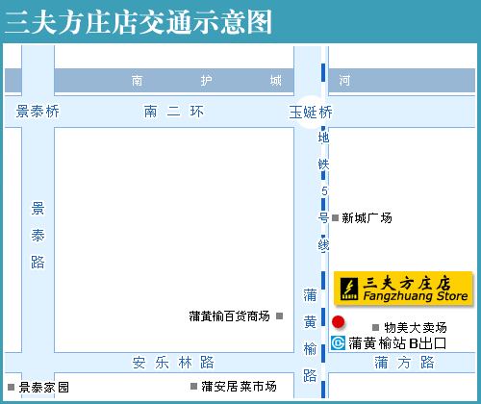The width and height of the screenshot is (481, 404).
Task: Click the 蒲黄榆站 B出口 text
Action: click(397, 343)
